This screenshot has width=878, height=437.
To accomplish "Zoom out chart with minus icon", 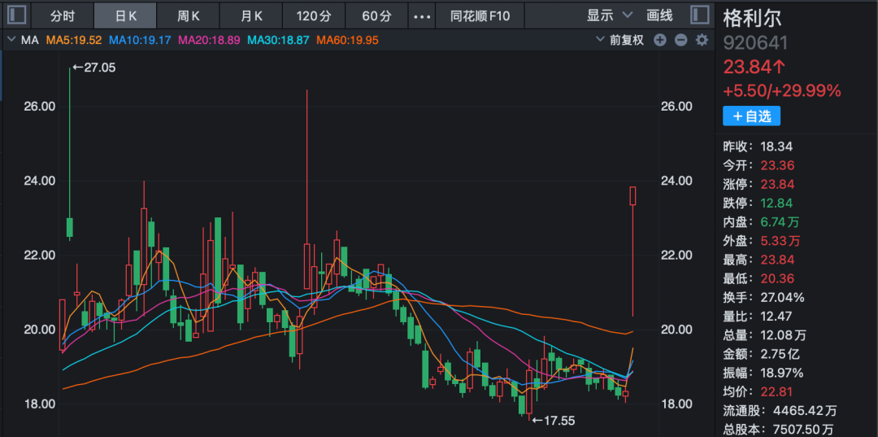I will point(680,40).
